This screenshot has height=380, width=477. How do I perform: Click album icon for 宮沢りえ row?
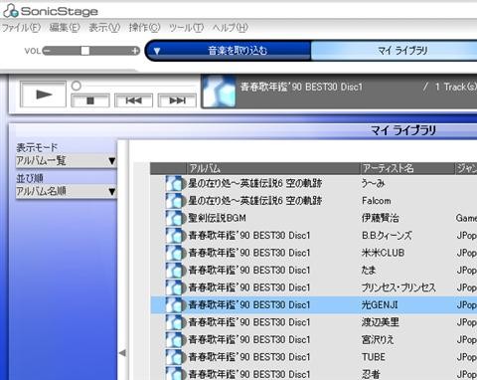(x=174, y=339)
